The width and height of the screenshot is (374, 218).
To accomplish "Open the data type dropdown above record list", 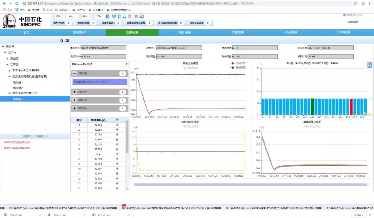I will coord(99,64).
